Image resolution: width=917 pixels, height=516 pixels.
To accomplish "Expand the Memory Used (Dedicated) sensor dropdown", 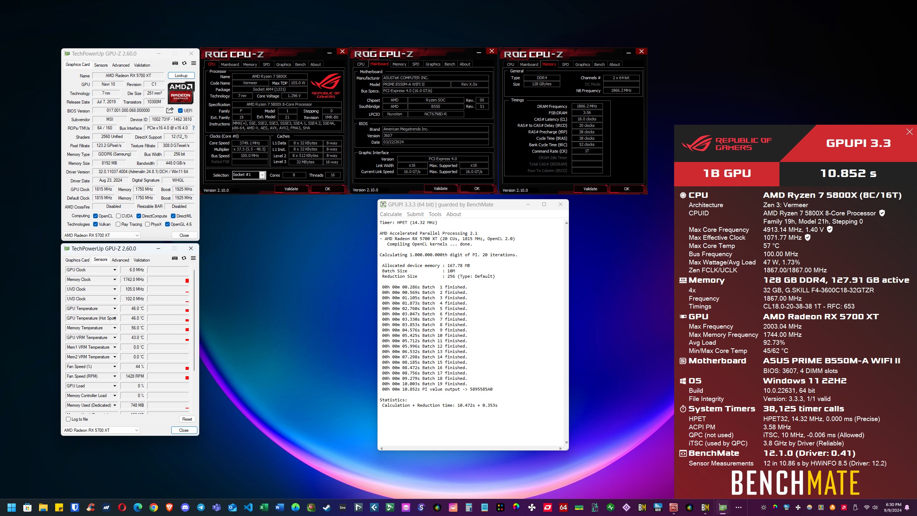I will [x=115, y=405].
